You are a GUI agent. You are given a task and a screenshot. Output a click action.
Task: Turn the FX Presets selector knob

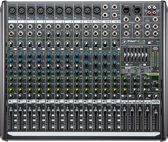tap(157, 84)
